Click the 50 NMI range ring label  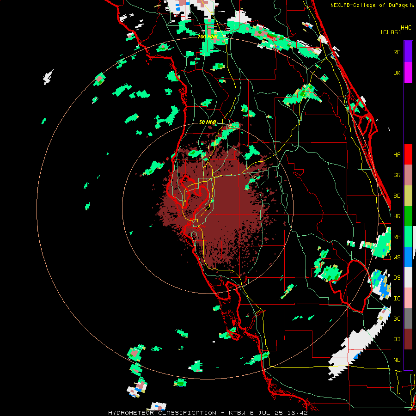[x=208, y=122]
